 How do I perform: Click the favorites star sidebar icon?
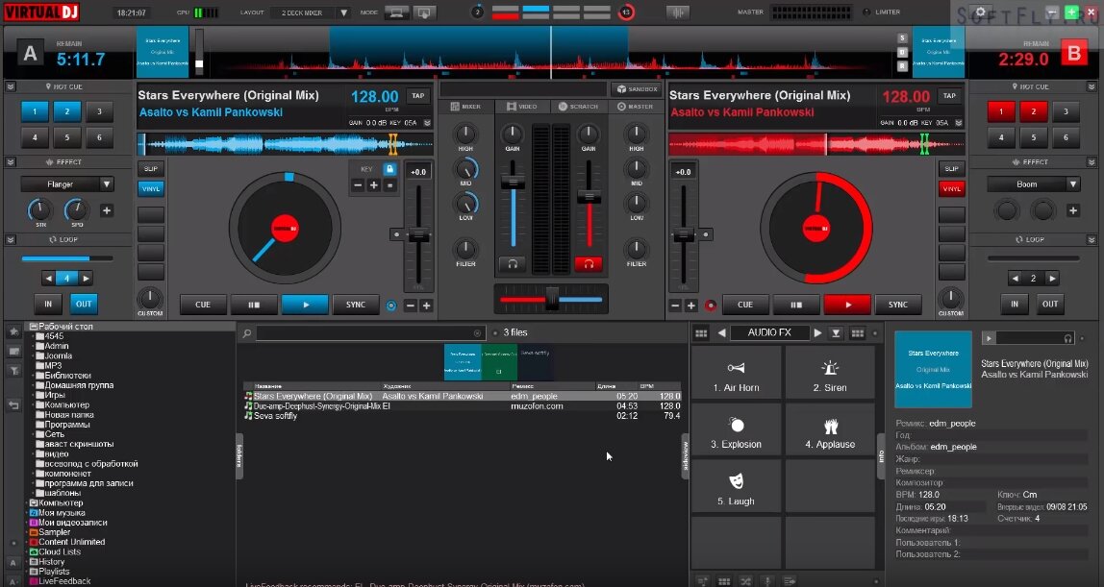pyautogui.click(x=13, y=331)
